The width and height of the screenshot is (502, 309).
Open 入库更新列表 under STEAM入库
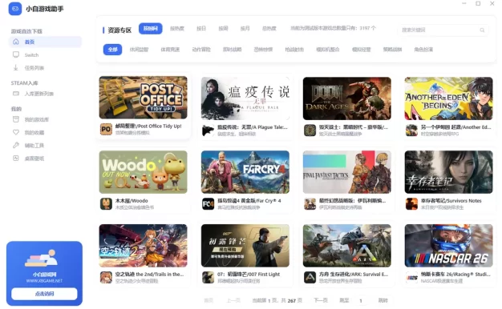click(x=45, y=94)
